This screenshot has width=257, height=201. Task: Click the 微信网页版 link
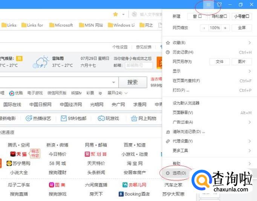click(x=57, y=93)
